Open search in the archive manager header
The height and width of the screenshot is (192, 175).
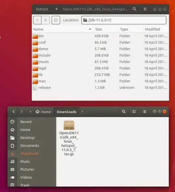coord(134,9)
